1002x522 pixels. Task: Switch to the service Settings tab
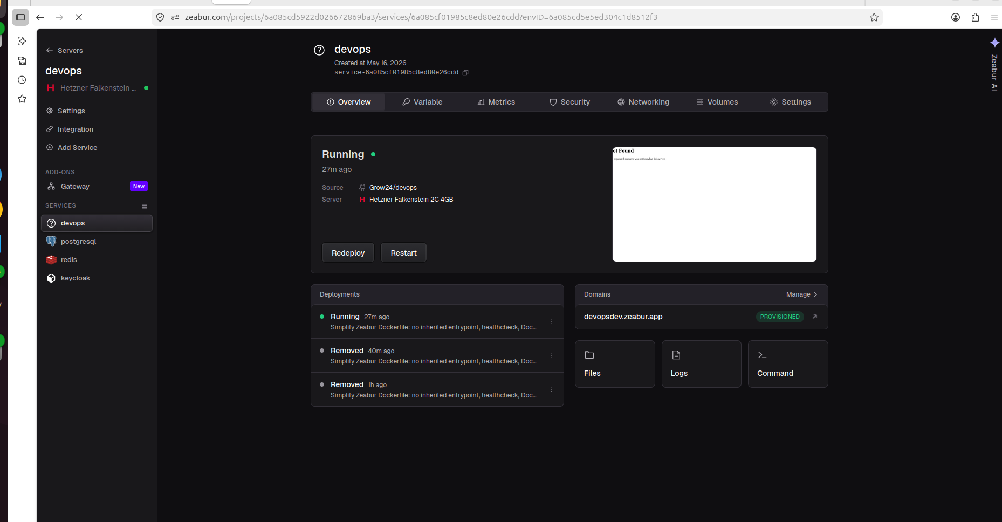[x=791, y=102]
